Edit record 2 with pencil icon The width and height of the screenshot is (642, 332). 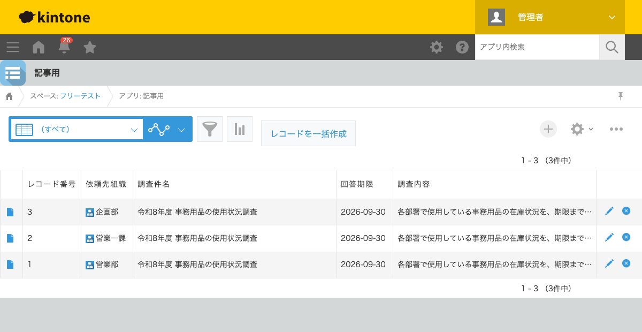[609, 237]
